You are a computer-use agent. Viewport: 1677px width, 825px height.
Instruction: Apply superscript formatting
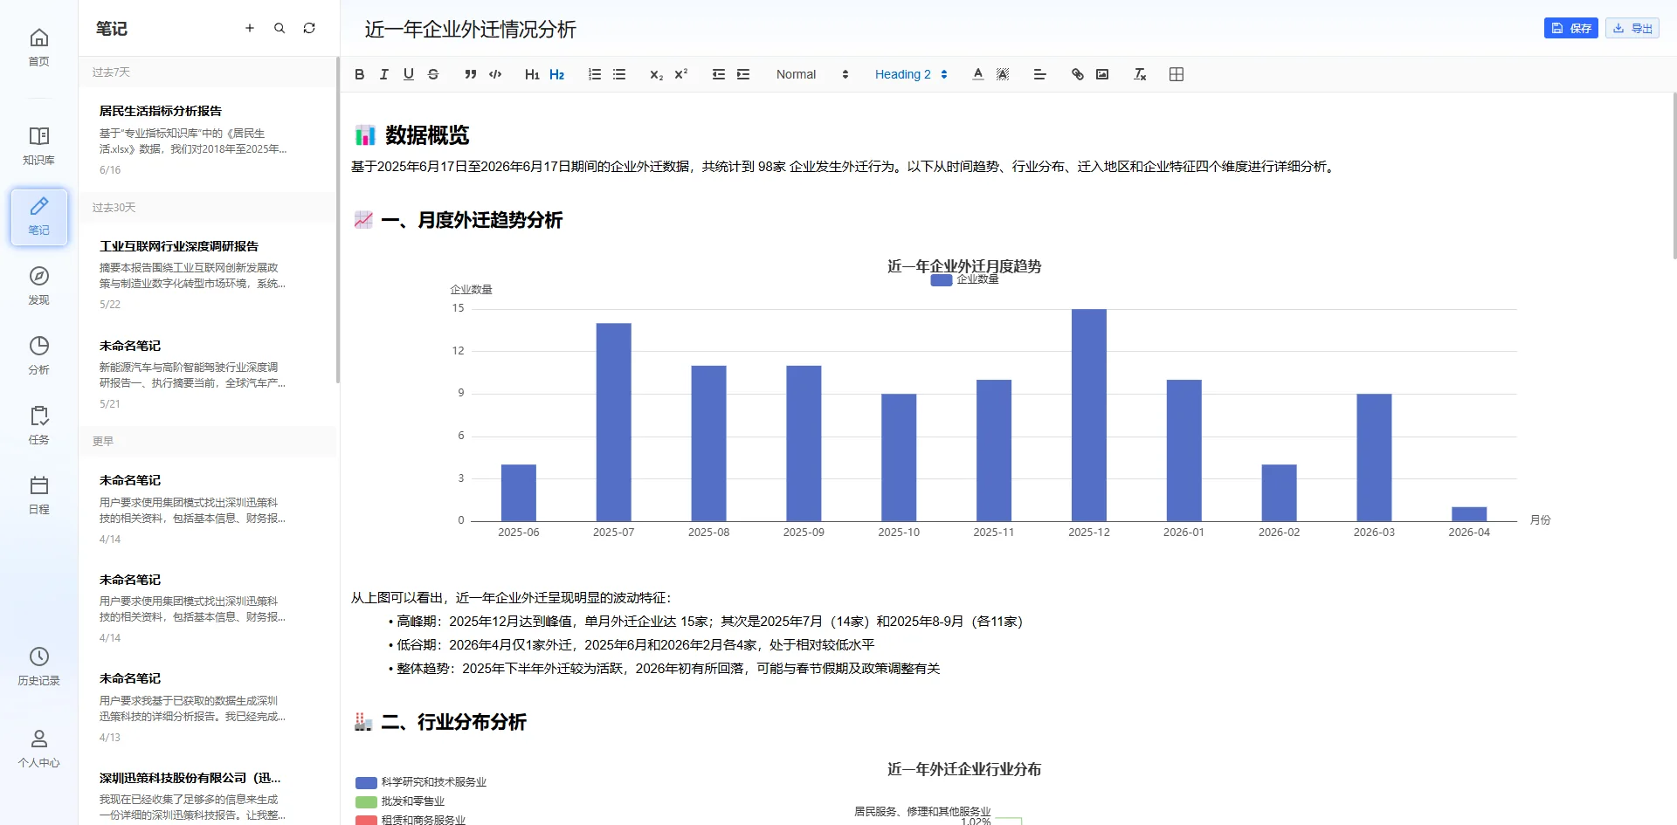tap(681, 74)
